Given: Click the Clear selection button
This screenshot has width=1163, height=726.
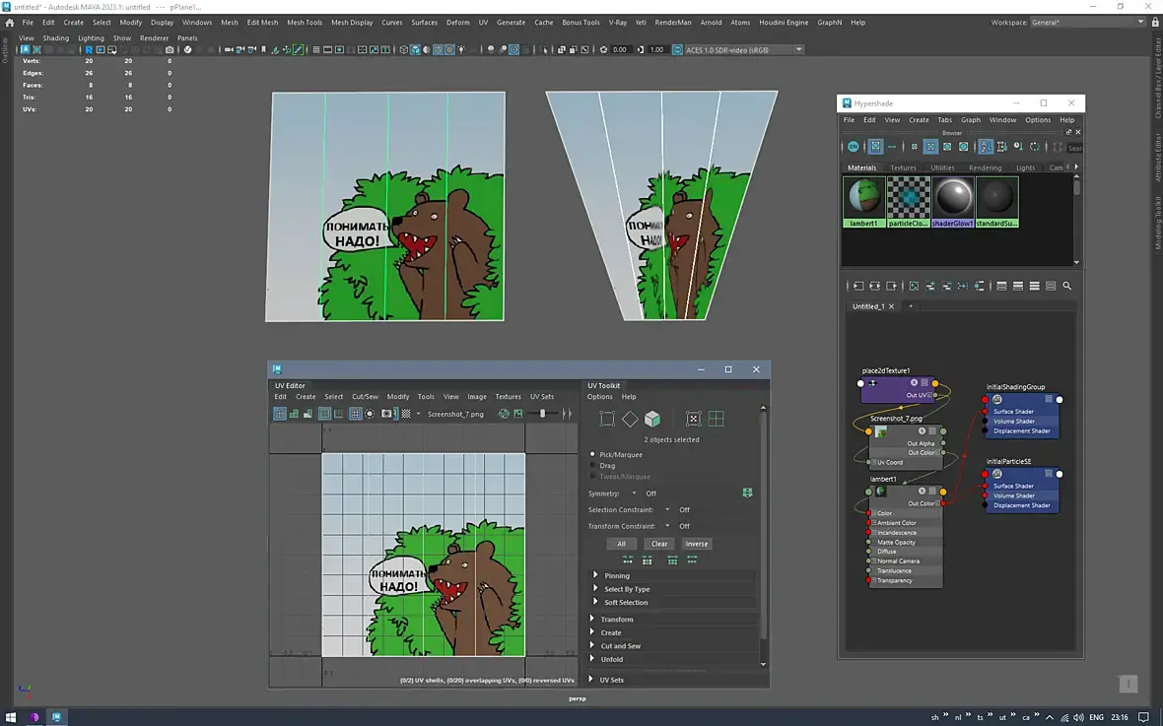Looking at the screenshot, I should click(x=659, y=544).
